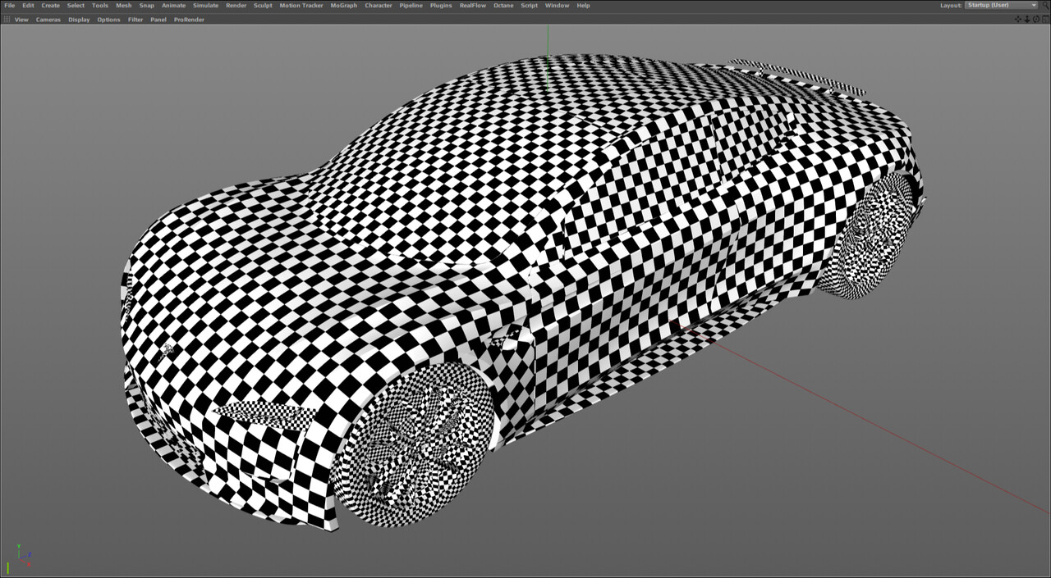Image resolution: width=1051 pixels, height=578 pixels.
Task: Open the Octane menu
Action: pyautogui.click(x=503, y=5)
